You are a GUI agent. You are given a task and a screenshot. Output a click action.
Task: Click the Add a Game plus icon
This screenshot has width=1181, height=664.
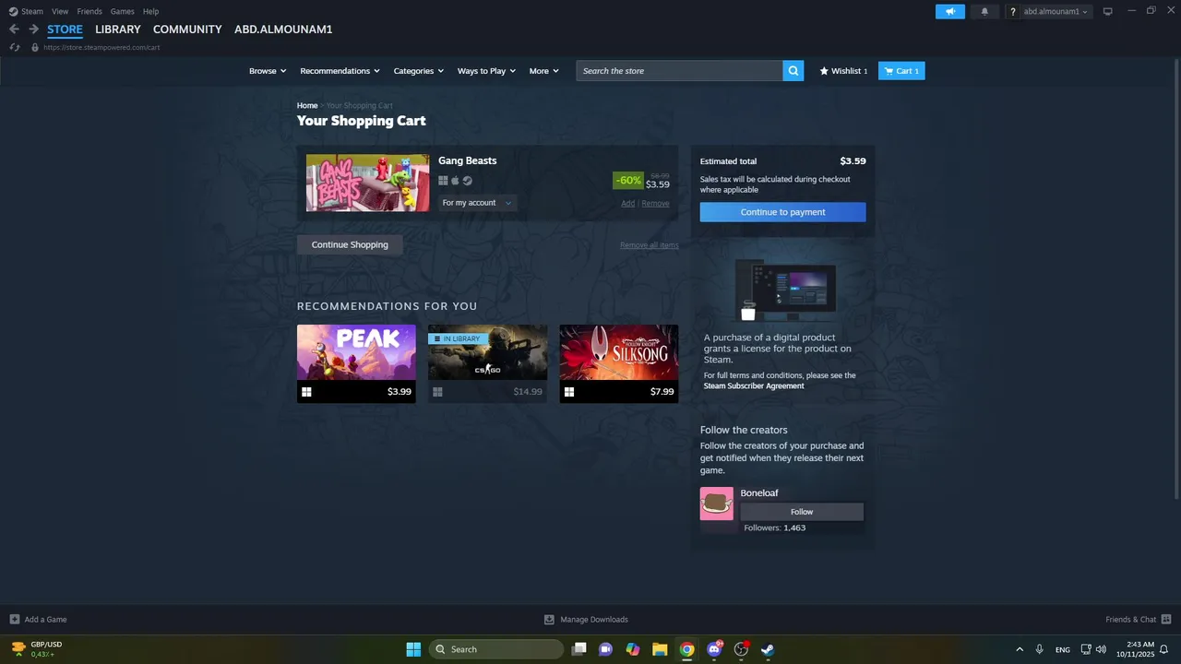point(15,620)
